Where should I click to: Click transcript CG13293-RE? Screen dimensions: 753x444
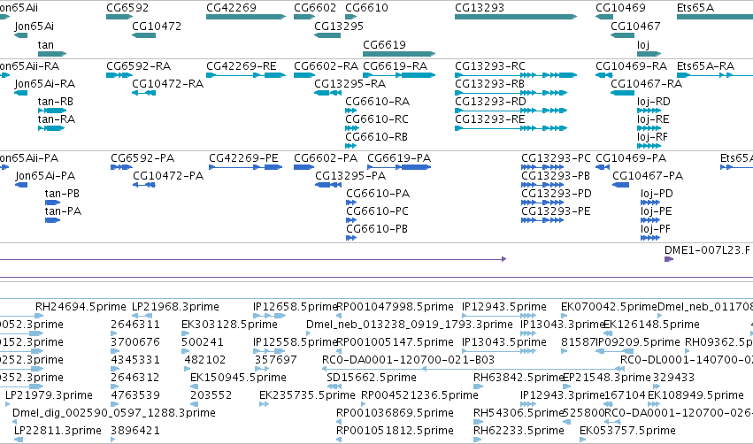pyautogui.click(x=490, y=119)
